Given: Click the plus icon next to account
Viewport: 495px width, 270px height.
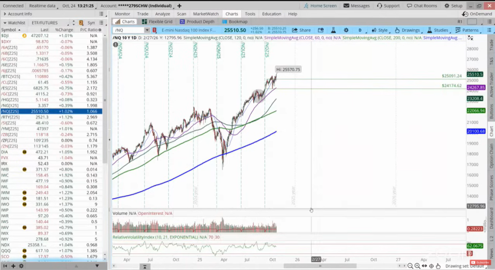Looking at the screenshot, I should tap(179, 5).
